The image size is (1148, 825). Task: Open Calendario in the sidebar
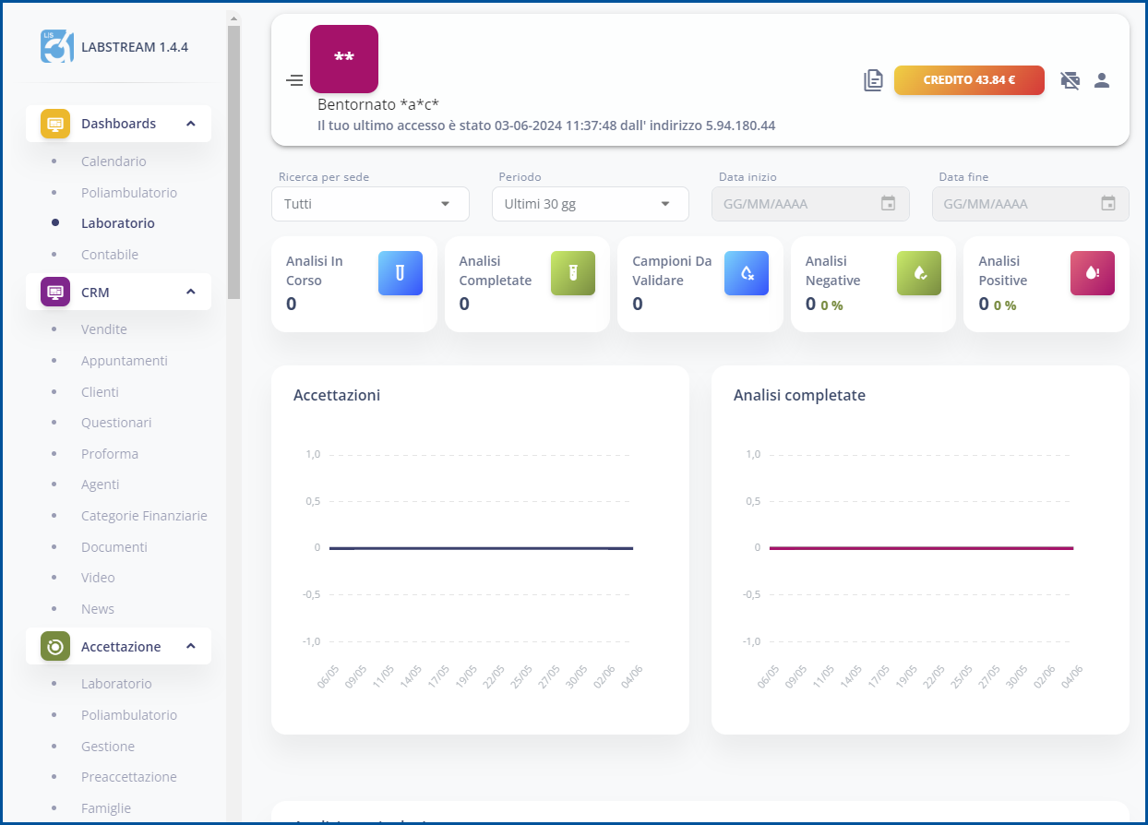114,161
